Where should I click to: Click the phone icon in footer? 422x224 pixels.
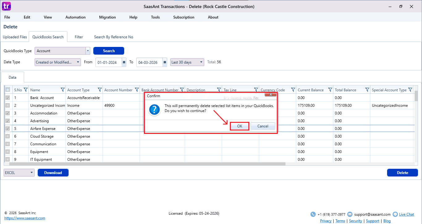coord(313,214)
